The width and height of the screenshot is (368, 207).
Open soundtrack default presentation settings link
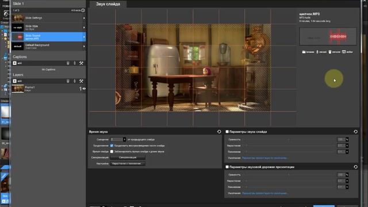[x=264, y=193]
